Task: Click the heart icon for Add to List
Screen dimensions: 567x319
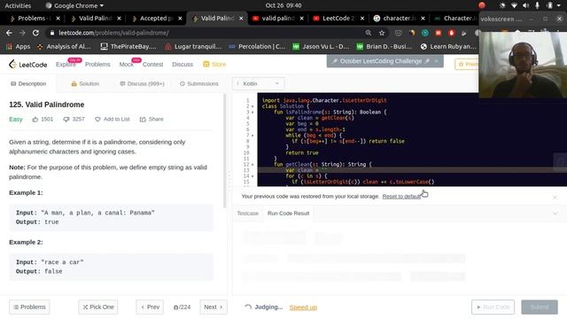Action: [x=97, y=120]
